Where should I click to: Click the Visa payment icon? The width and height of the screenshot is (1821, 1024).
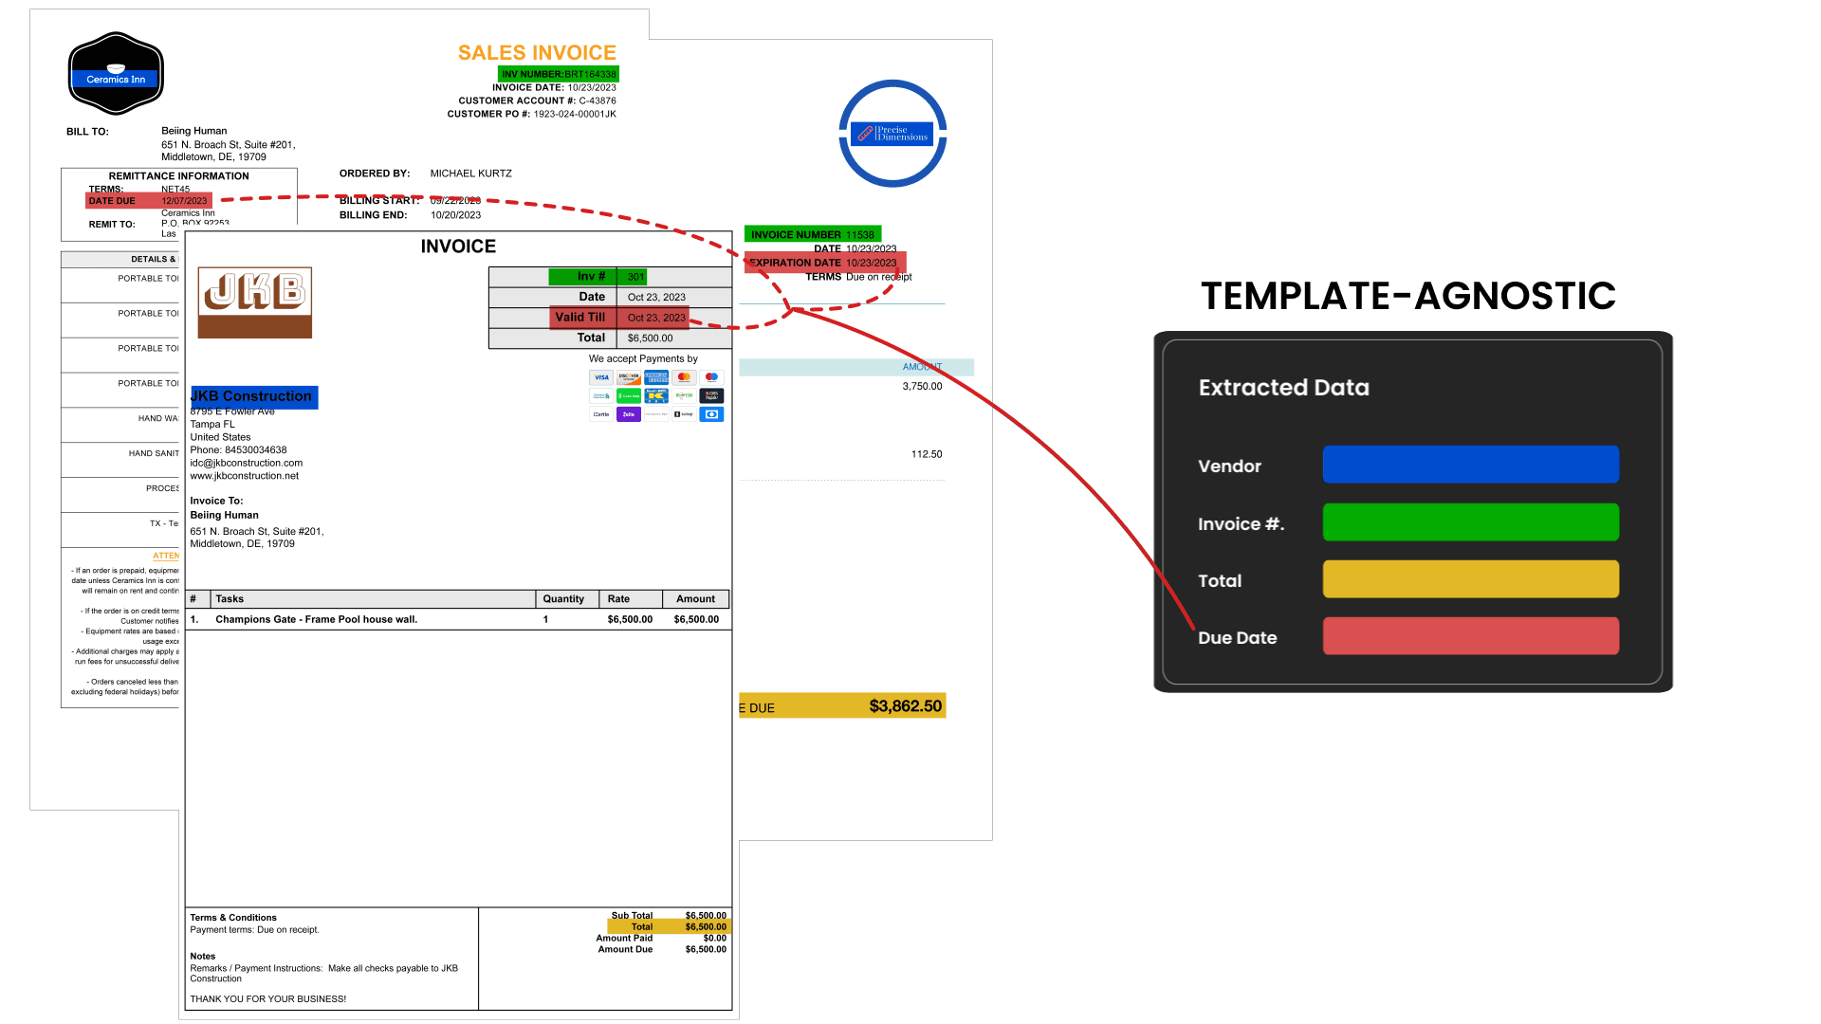click(x=601, y=377)
